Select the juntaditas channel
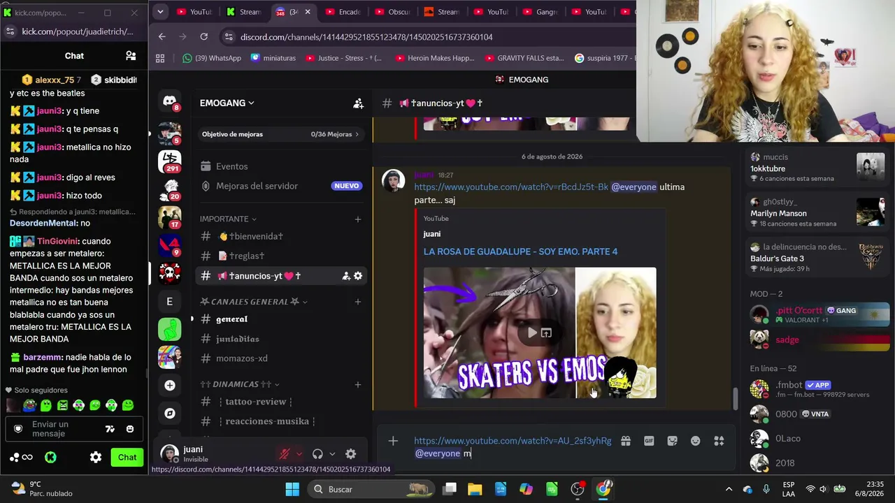The width and height of the screenshot is (895, 503). pos(280,339)
